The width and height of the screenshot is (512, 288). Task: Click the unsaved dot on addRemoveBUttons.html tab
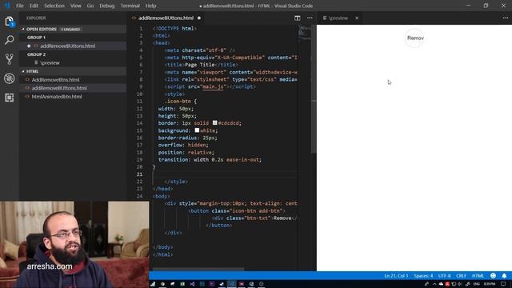point(199,18)
